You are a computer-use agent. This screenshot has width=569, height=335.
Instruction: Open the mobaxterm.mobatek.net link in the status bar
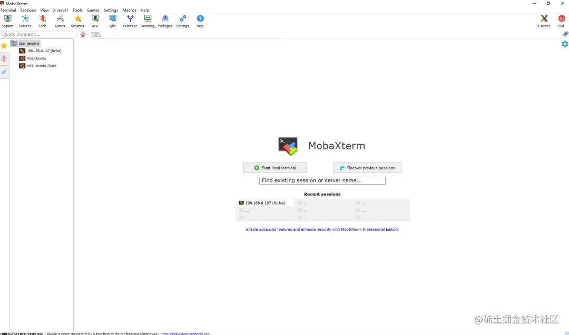coord(185,333)
